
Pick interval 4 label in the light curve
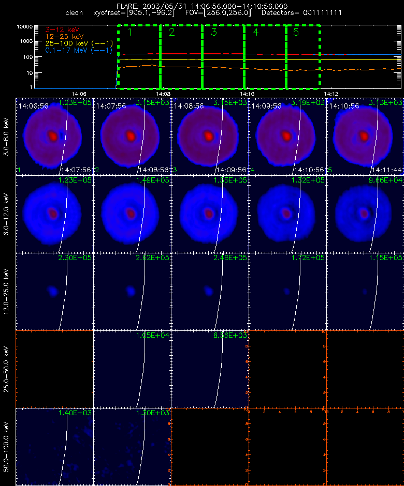coord(255,32)
